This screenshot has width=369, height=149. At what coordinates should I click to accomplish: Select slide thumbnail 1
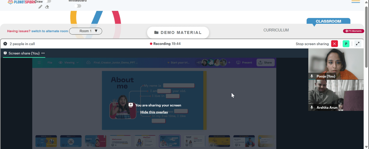(46, 141)
